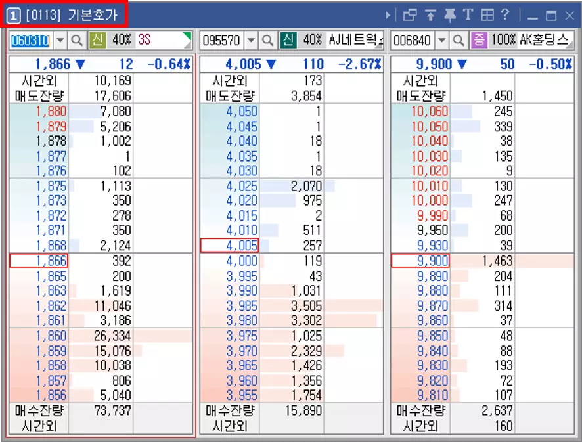
Task: Select ask price 1,878
Action: 51,141
